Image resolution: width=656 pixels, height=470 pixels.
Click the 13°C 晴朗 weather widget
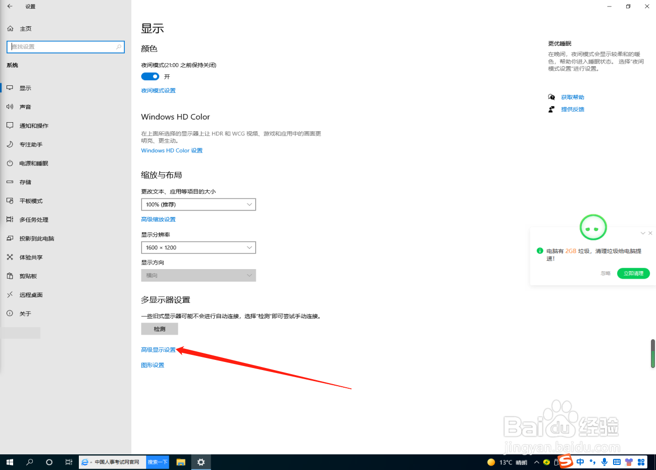tap(507, 462)
